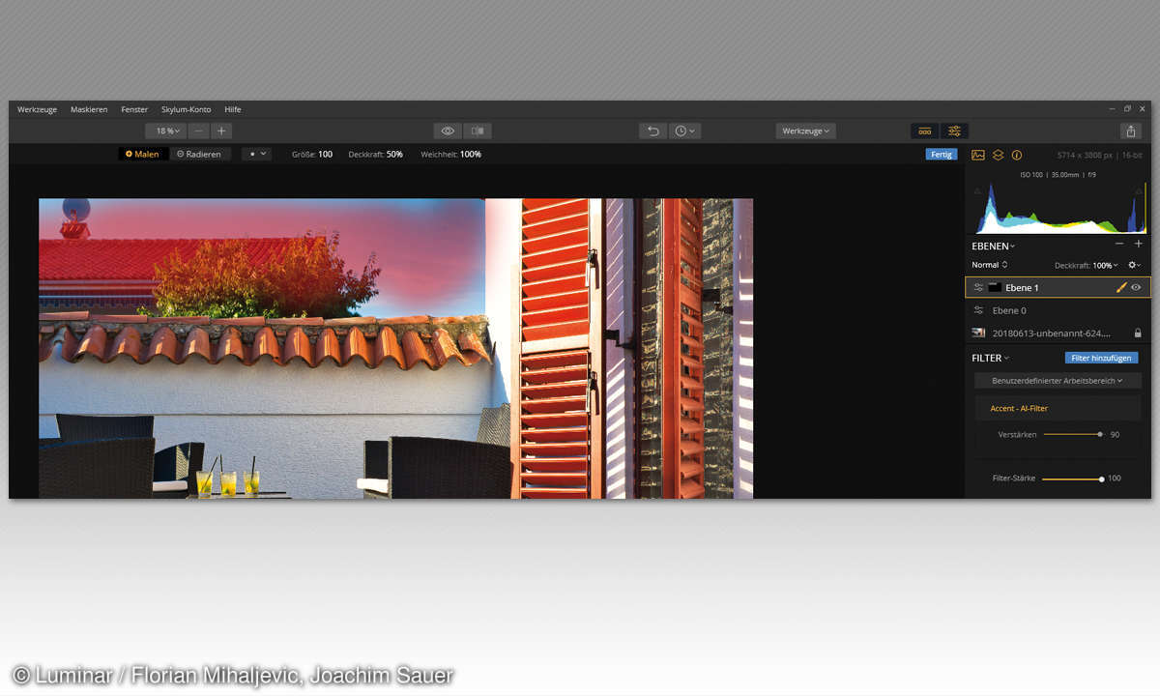Click the undo arrow icon

coord(653,130)
